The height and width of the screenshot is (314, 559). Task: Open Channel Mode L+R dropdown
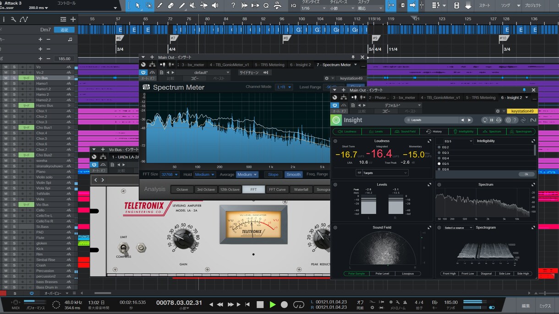click(284, 87)
